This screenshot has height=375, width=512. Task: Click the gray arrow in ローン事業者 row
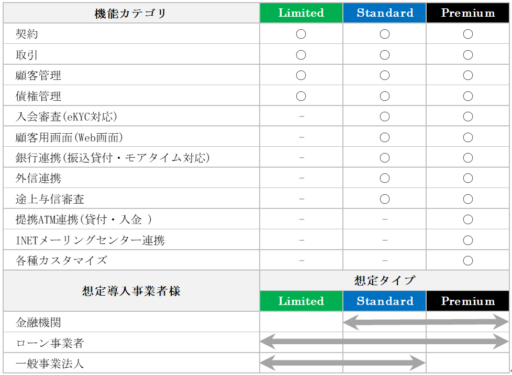(x=384, y=343)
